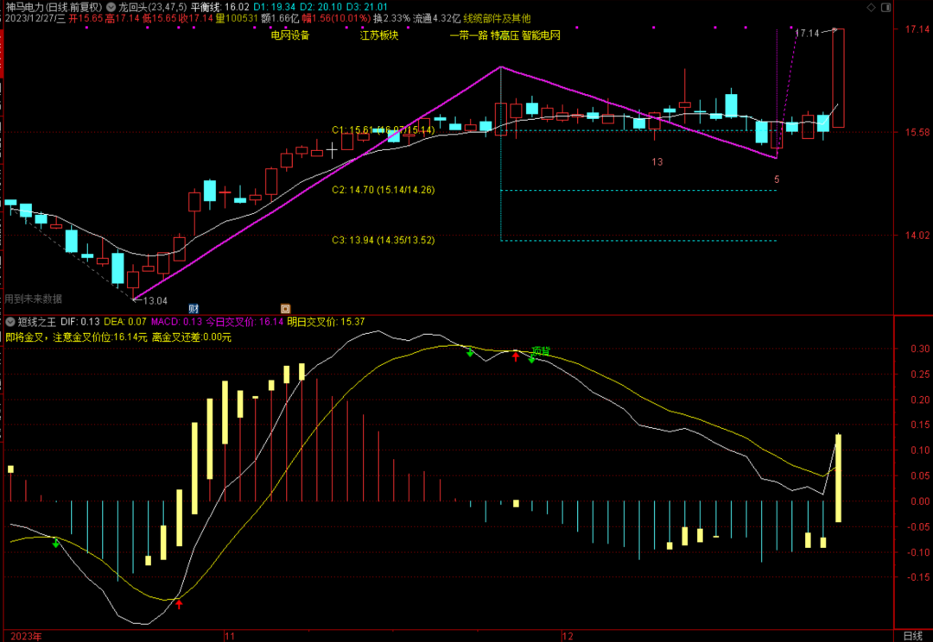The height and width of the screenshot is (642, 933).
Task: Click the red up arrow at MACD bottom
Action: (x=179, y=604)
